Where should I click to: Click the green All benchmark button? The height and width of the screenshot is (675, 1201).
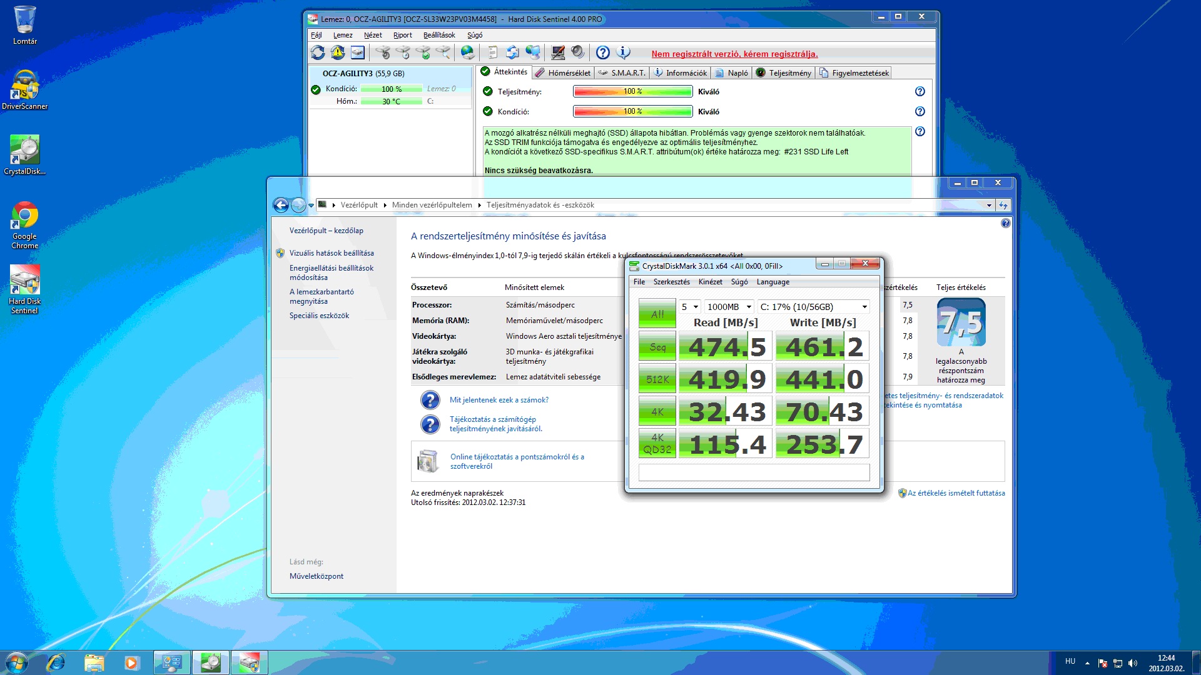tap(657, 314)
